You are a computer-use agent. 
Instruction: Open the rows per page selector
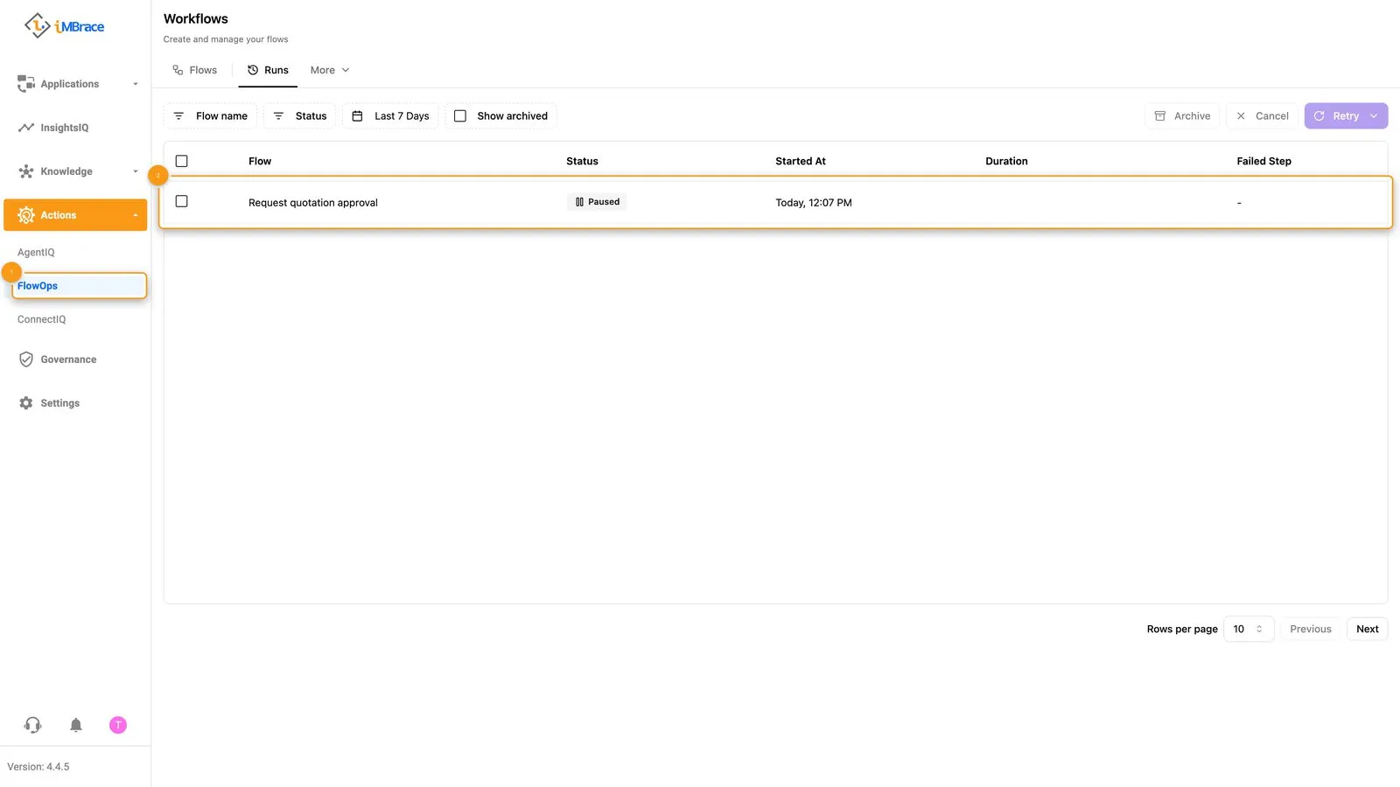click(x=1248, y=629)
